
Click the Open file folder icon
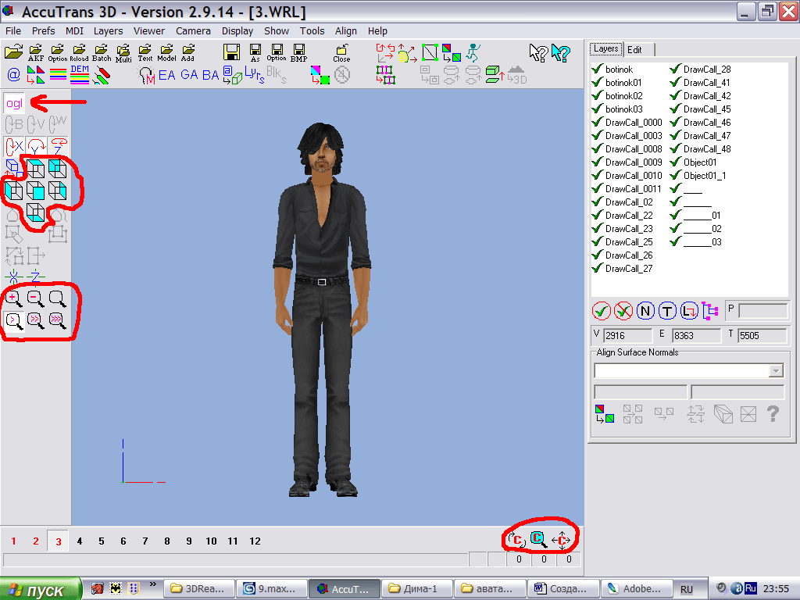pyautogui.click(x=14, y=52)
